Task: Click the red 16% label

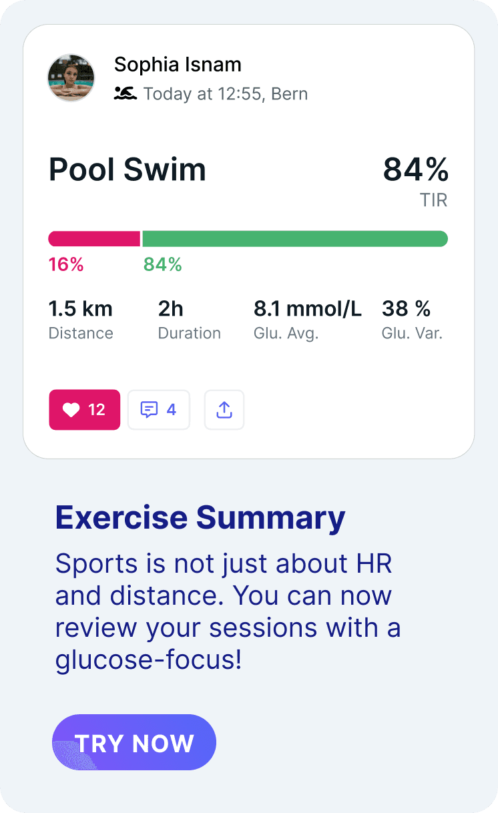Action: 66,264
